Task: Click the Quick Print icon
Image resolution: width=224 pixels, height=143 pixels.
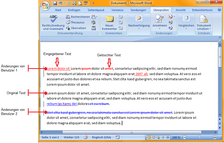Action: pos(74,3)
